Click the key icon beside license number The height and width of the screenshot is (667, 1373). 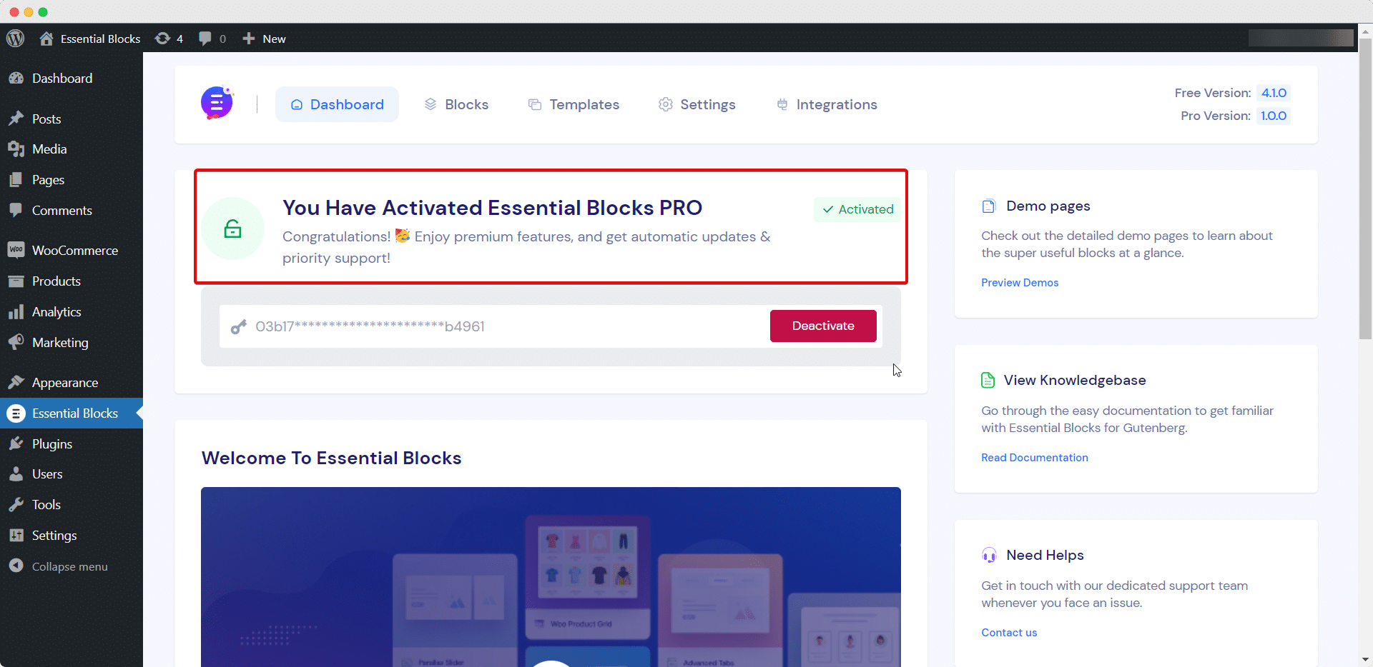pyautogui.click(x=238, y=326)
